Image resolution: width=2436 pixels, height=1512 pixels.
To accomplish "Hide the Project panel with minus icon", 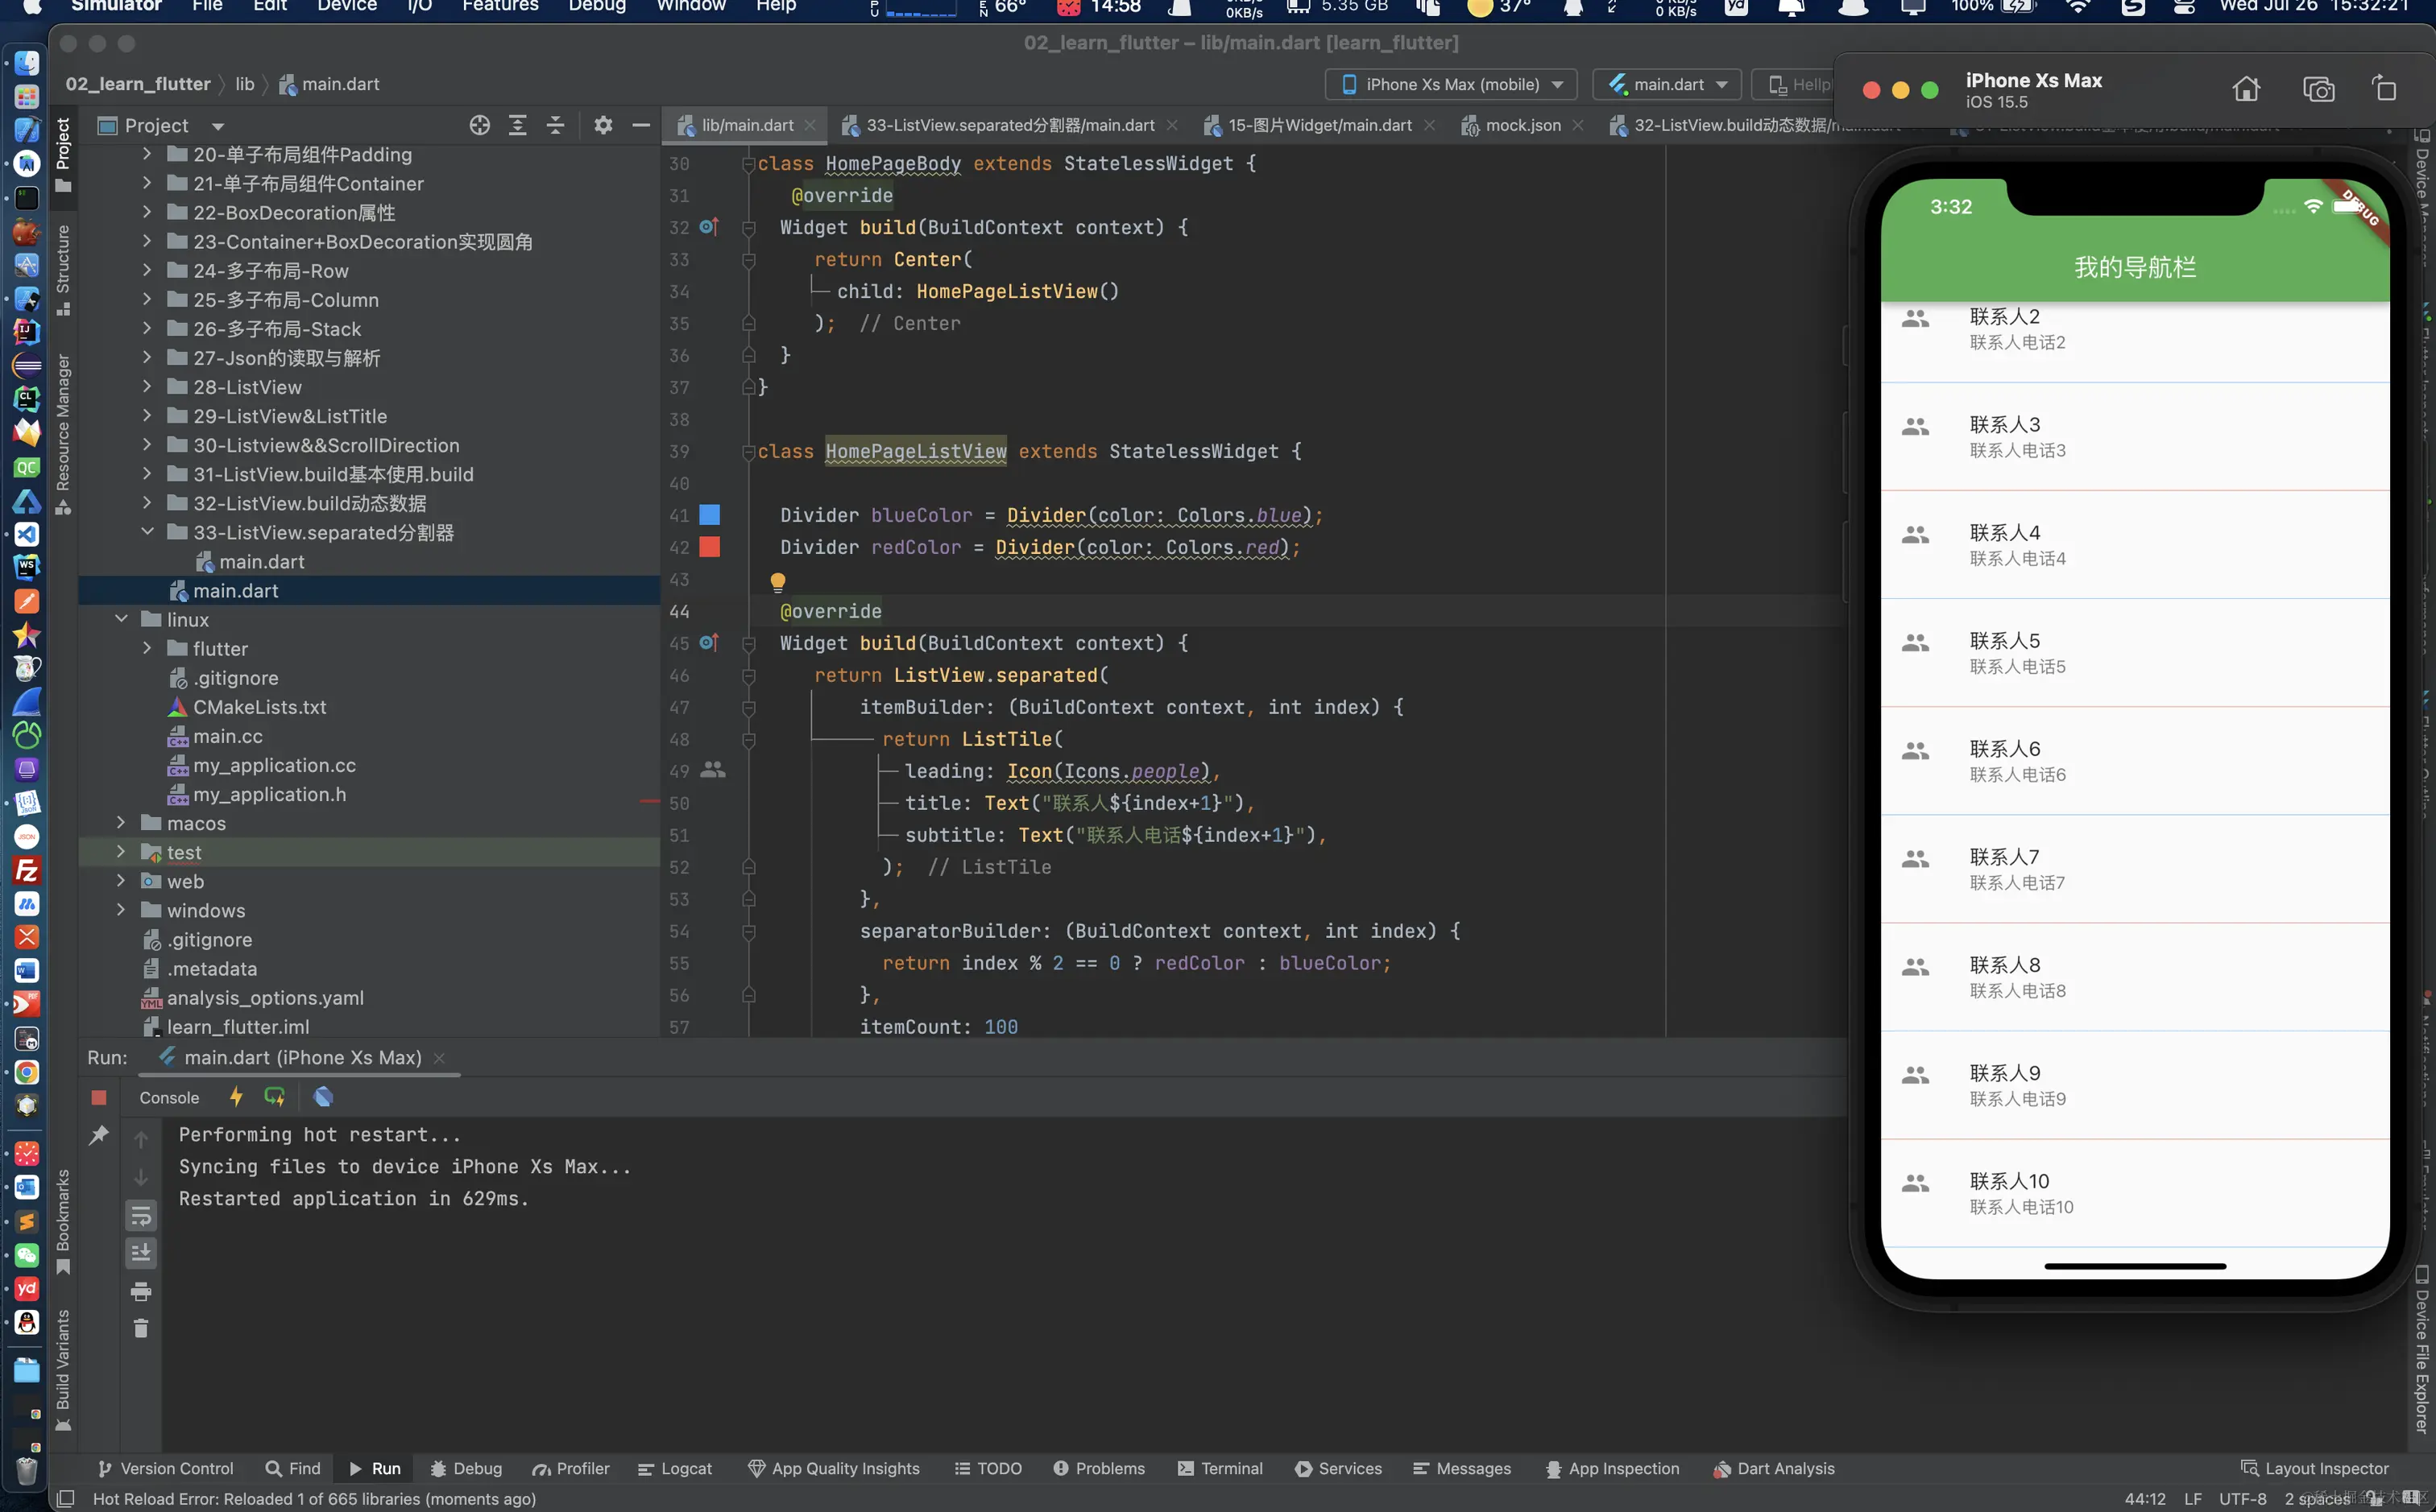I will coord(641,125).
